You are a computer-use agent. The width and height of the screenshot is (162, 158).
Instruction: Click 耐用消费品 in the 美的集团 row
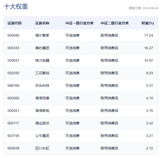click(x=110, y=48)
